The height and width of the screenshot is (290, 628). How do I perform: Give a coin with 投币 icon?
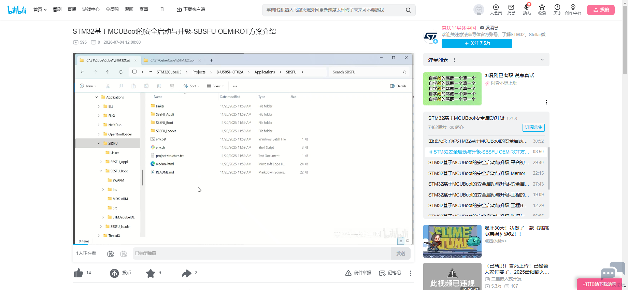pyautogui.click(x=114, y=273)
